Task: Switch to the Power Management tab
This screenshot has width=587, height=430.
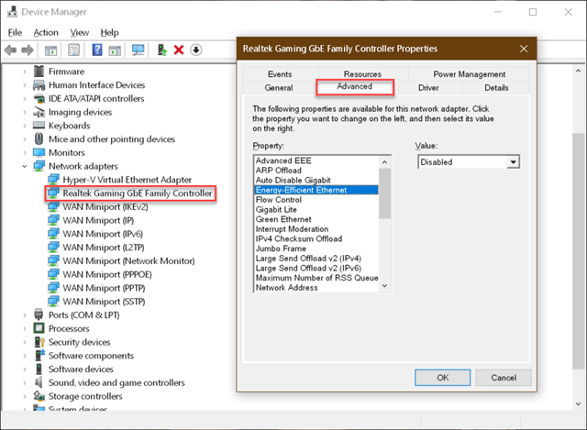Action: (469, 74)
